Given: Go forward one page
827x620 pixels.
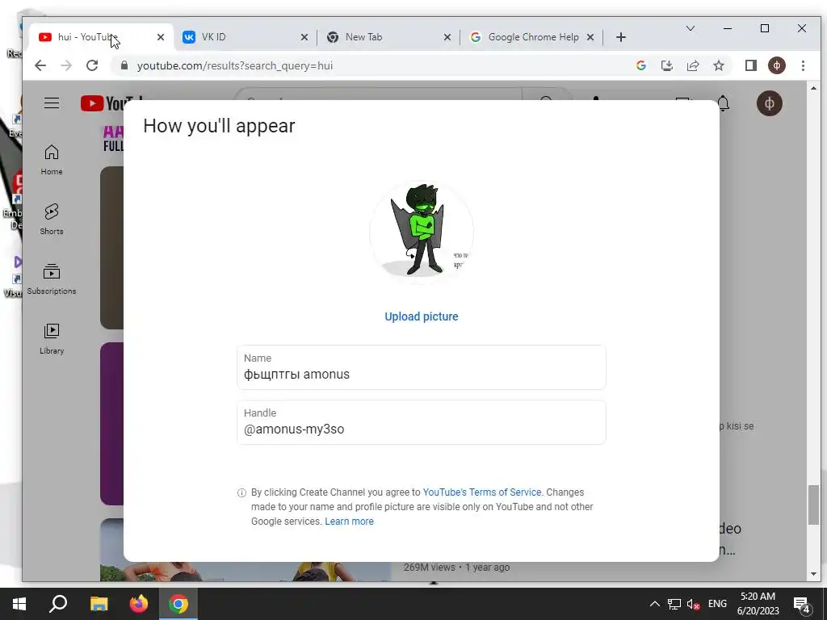Looking at the screenshot, I should click(x=66, y=65).
